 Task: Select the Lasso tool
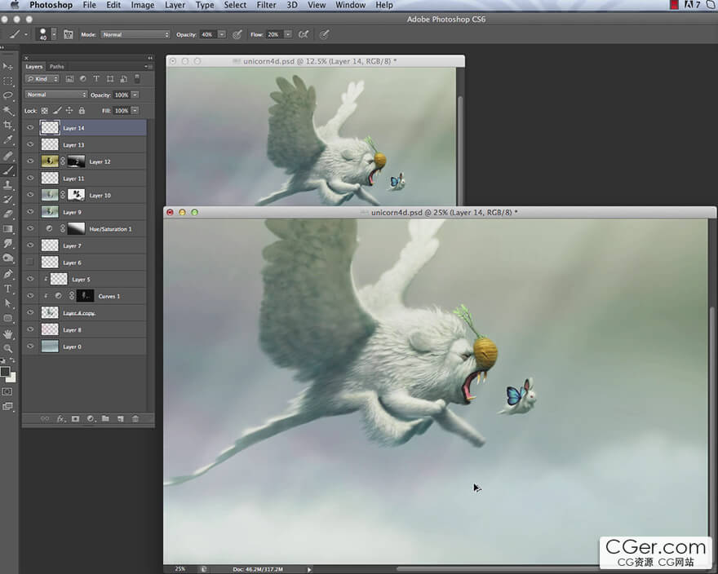(x=8, y=96)
